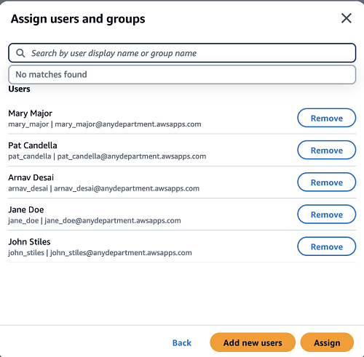364x357 pixels.
Task: Click the search magnifier icon
Action: pyautogui.click(x=20, y=53)
